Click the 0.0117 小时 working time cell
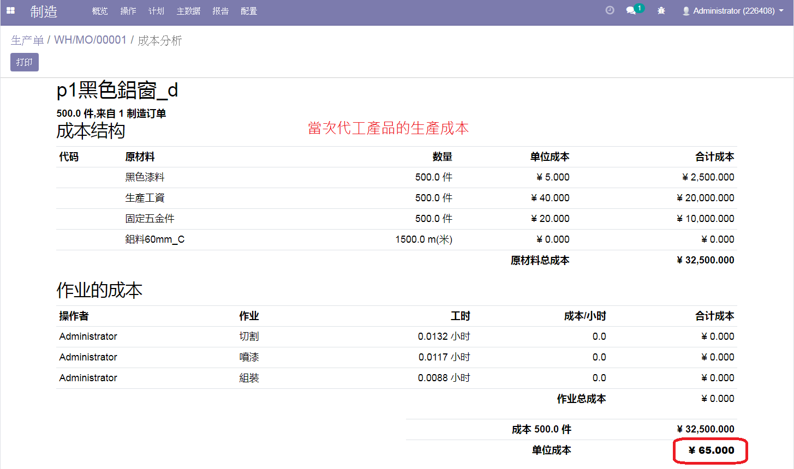The image size is (794, 469). (444, 357)
